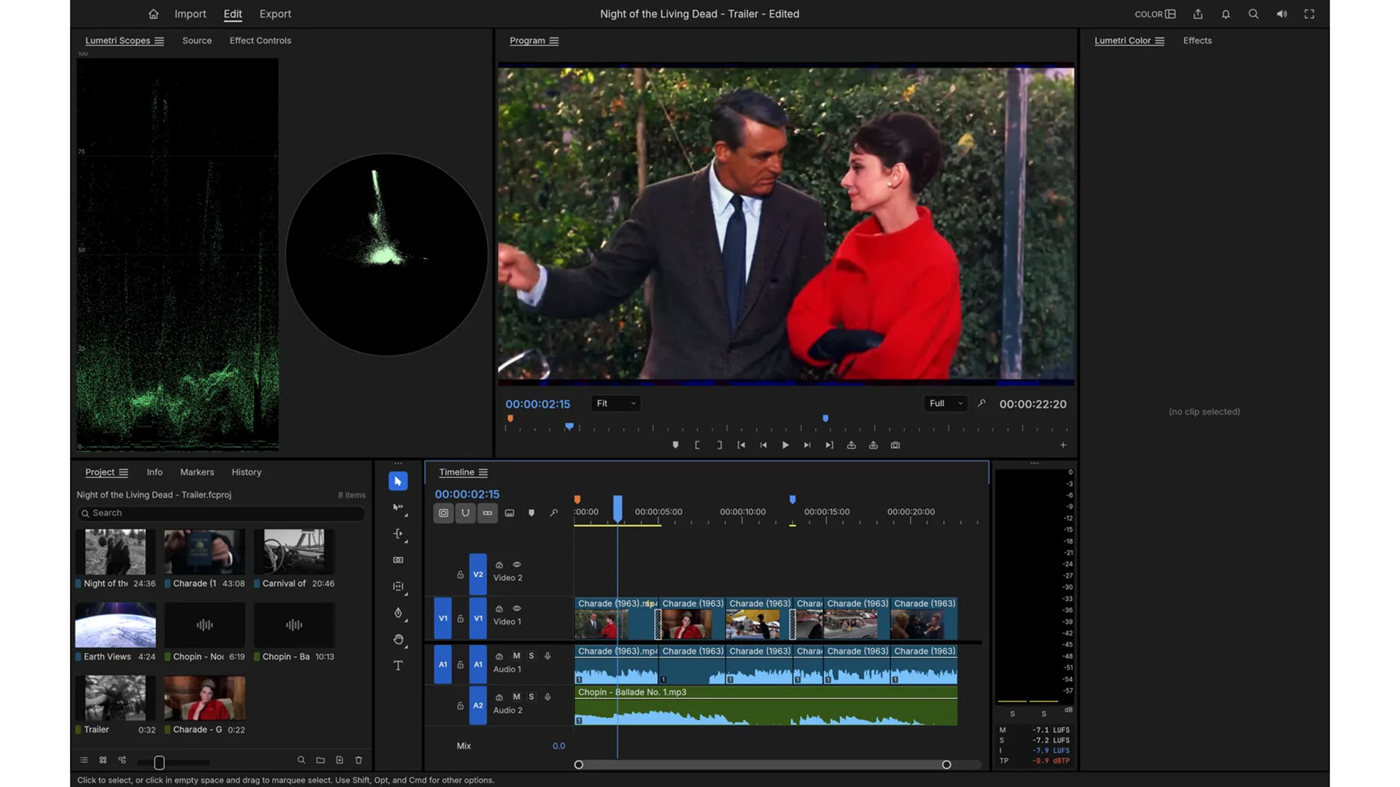
Task: Enable voice-over record on Audio 1
Action: [x=548, y=656]
